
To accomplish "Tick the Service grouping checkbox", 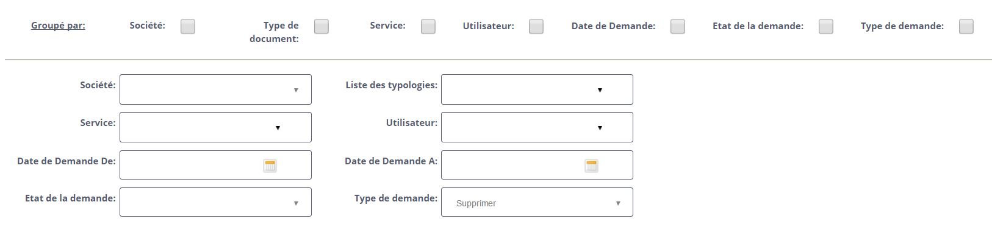I will click(x=428, y=26).
